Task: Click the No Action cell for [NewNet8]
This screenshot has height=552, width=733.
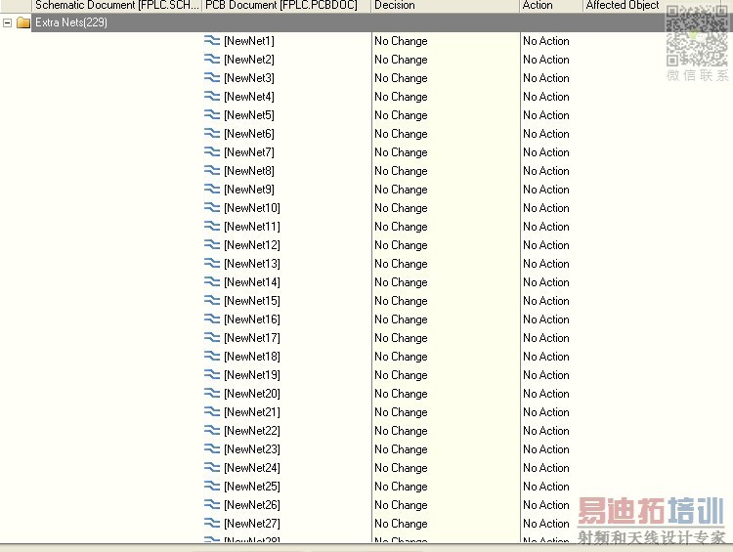Action: click(x=546, y=171)
